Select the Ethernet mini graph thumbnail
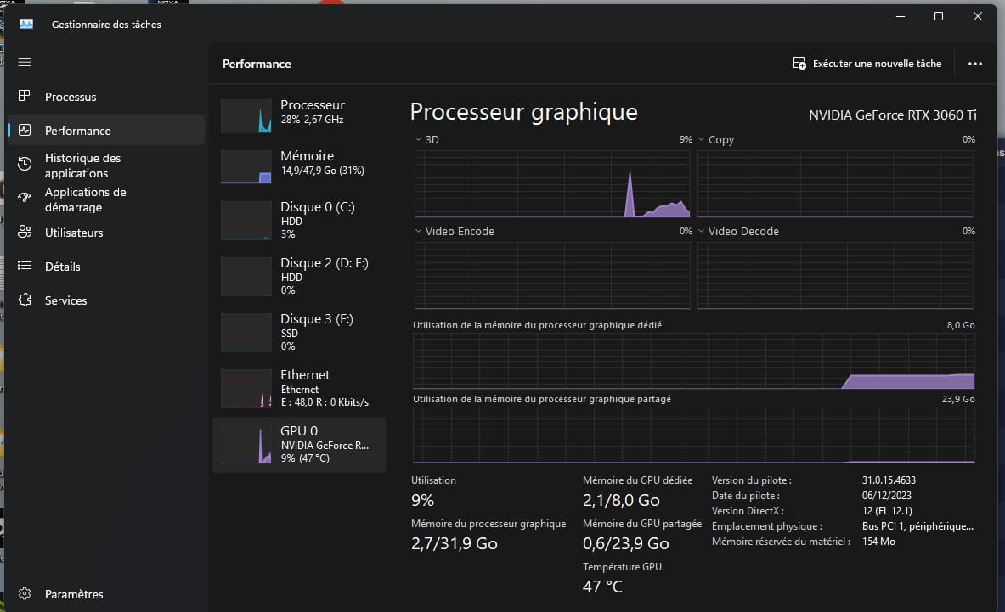The image size is (1005, 612). point(246,389)
